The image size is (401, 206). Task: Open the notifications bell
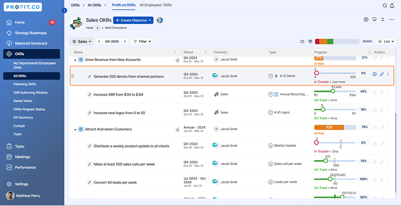tap(392, 6)
